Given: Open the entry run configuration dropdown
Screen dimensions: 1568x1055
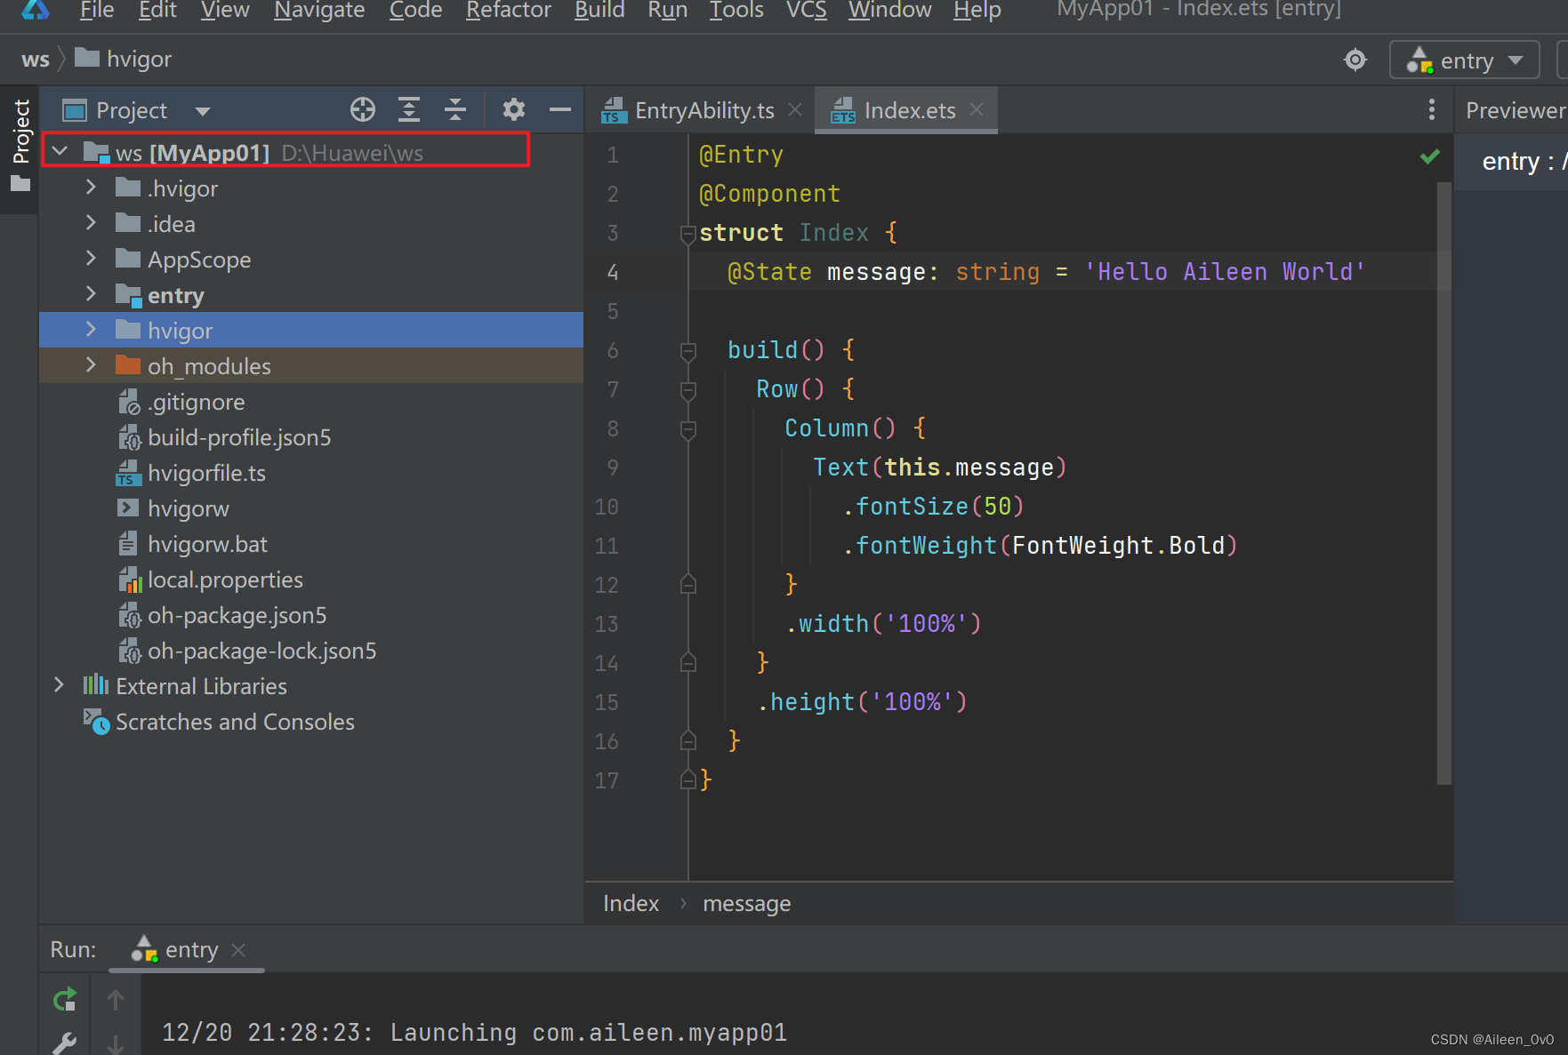Looking at the screenshot, I should [x=1465, y=60].
